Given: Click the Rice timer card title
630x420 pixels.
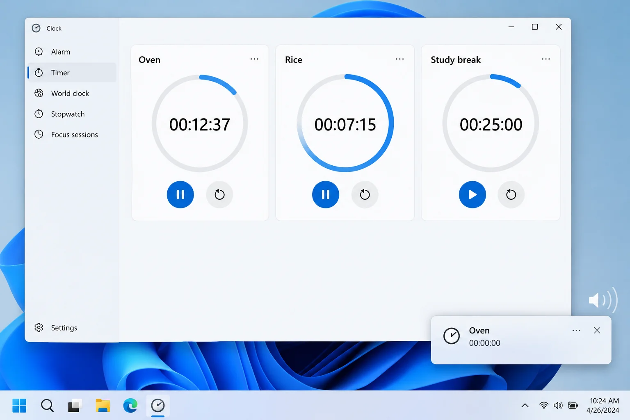Looking at the screenshot, I should tap(294, 60).
